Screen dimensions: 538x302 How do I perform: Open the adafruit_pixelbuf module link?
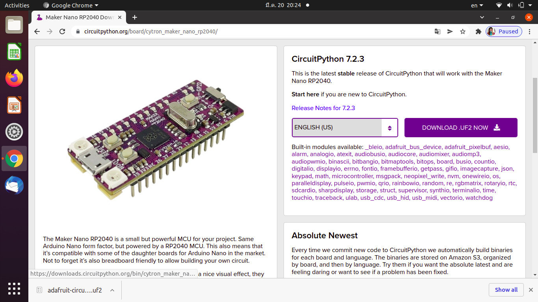coord(468,147)
